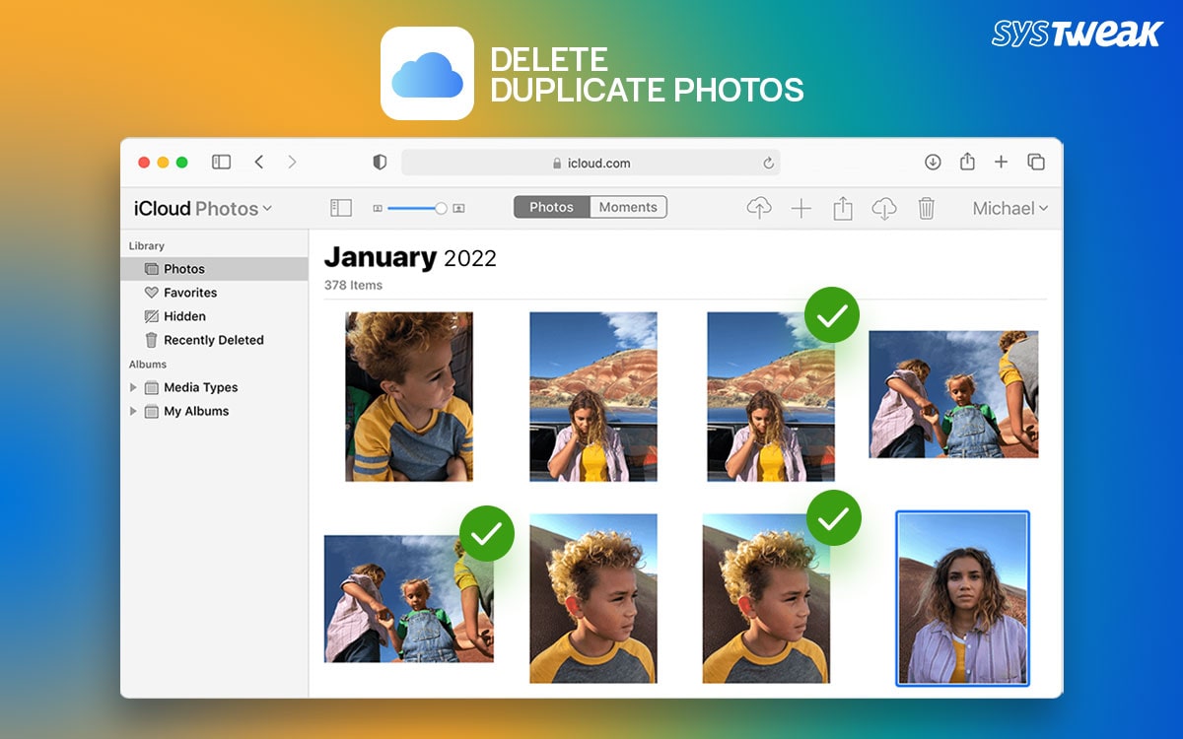The height and width of the screenshot is (739, 1183).
Task: Select photo of boy in striped shirt
Action: pos(409,396)
